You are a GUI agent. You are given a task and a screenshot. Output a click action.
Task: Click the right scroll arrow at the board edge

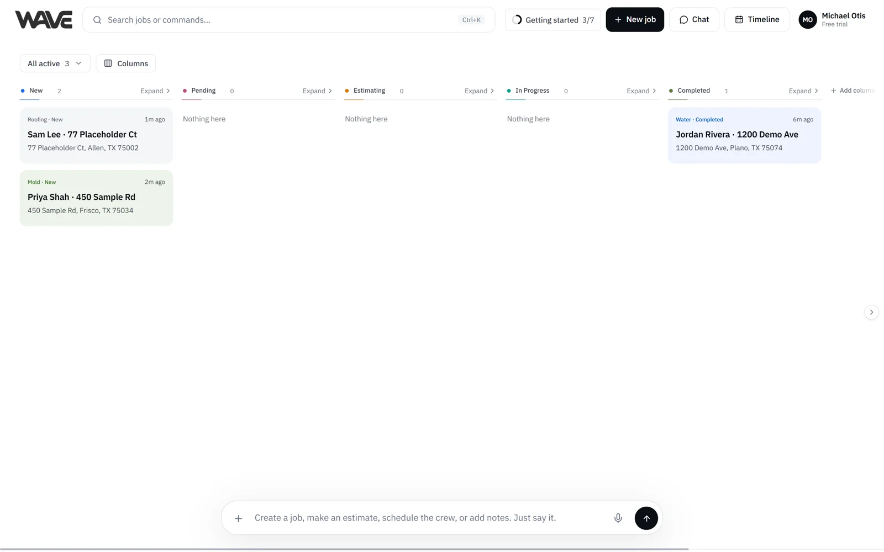871,312
